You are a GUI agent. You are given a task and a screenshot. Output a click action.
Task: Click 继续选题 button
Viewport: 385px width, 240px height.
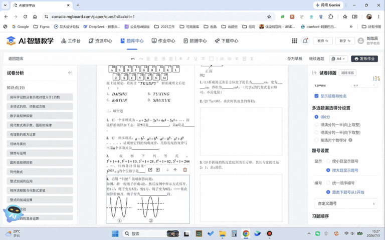pyautogui.click(x=316, y=59)
